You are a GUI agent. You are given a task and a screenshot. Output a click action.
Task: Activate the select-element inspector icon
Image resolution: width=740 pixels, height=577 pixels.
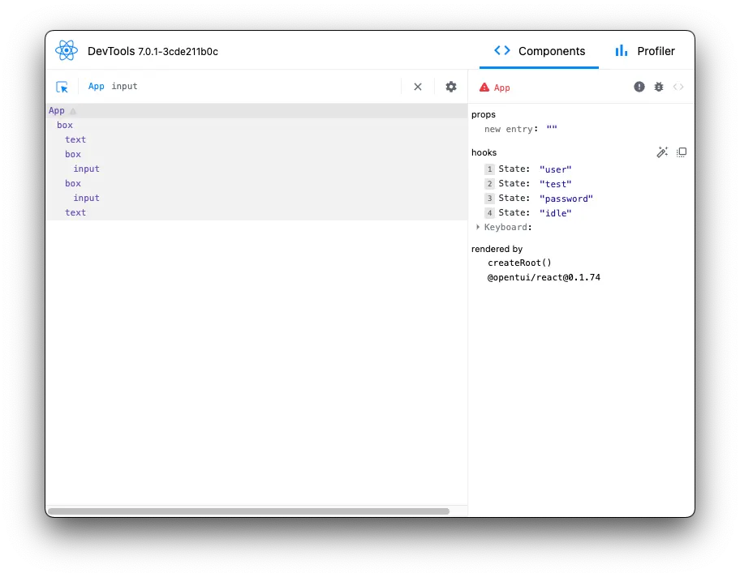coord(62,87)
